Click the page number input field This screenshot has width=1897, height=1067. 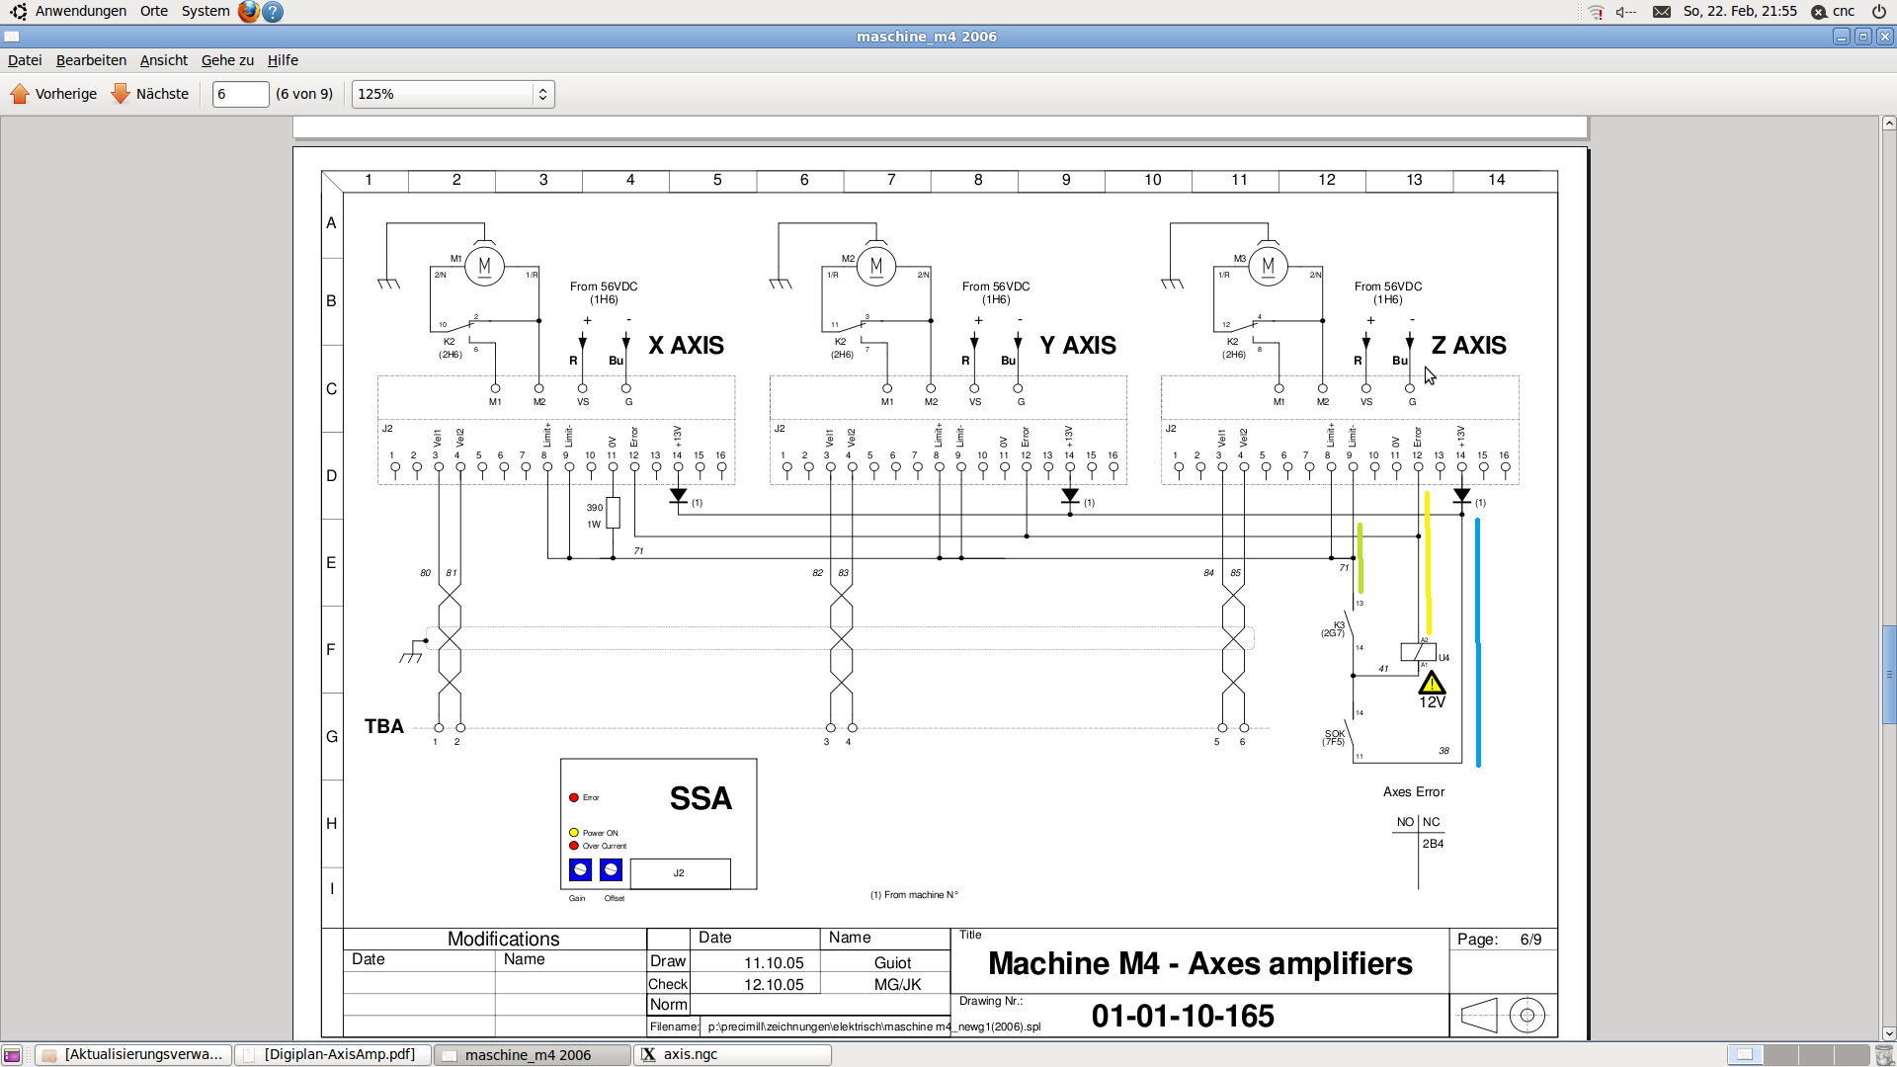click(240, 94)
